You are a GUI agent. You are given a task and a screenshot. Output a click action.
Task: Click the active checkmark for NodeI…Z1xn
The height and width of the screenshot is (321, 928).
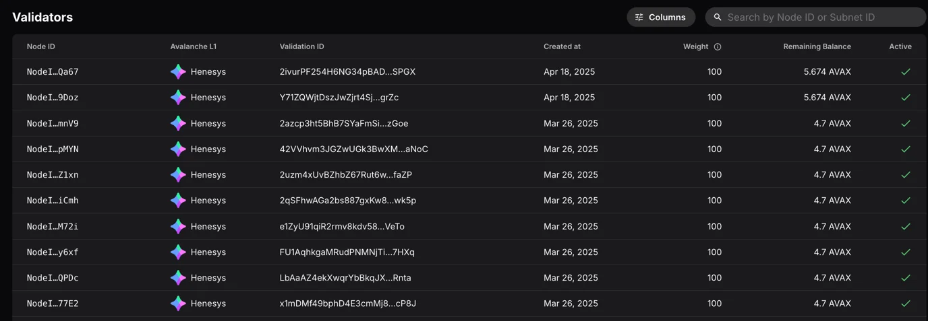click(906, 175)
